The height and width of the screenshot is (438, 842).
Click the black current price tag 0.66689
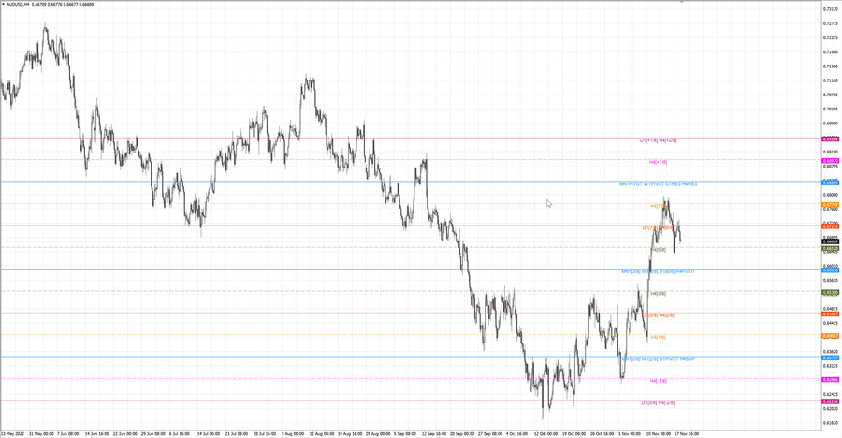click(x=830, y=241)
